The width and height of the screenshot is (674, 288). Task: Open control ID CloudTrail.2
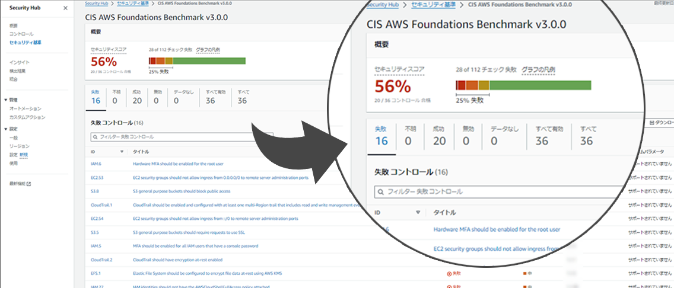[101, 260]
